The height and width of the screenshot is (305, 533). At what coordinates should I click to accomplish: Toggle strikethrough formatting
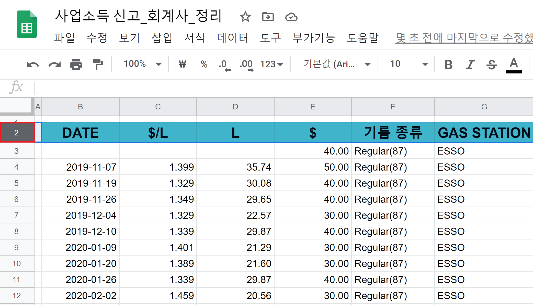(492, 64)
